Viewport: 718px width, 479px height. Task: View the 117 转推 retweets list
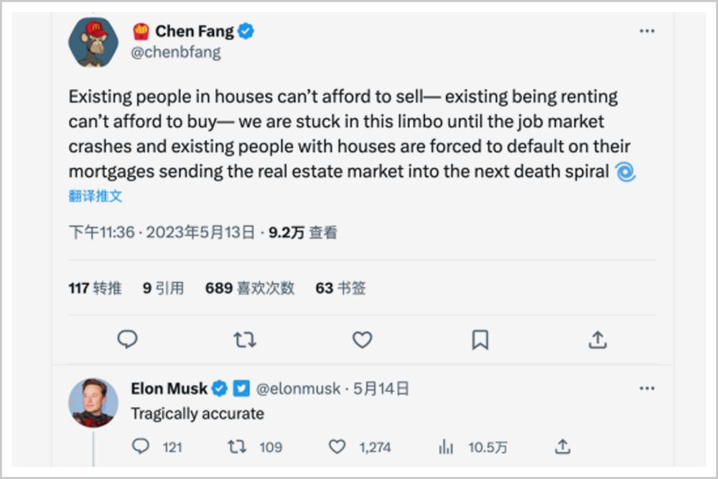[95, 288]
